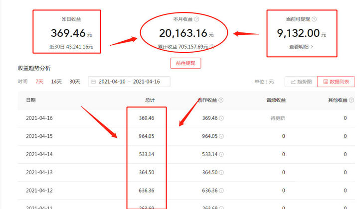Switch to 数据列表 table view
The width and height of the screenshot is (359, 209).
(336, 82)
